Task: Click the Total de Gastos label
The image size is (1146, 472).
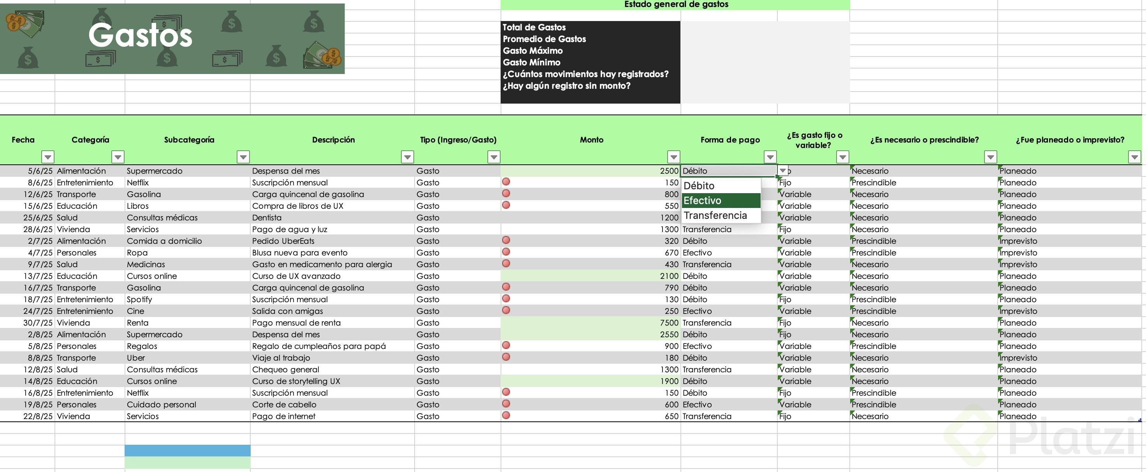Action: [x=534, y=27]
